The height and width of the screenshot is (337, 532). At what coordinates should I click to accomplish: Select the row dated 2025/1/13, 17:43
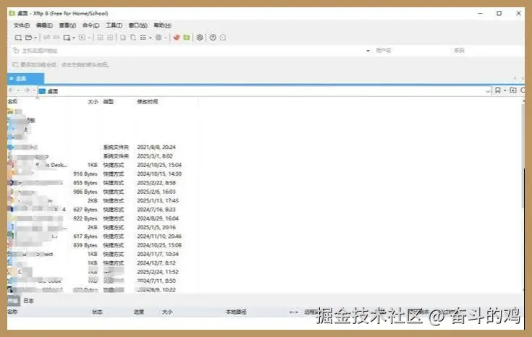(x=103, y=201)
